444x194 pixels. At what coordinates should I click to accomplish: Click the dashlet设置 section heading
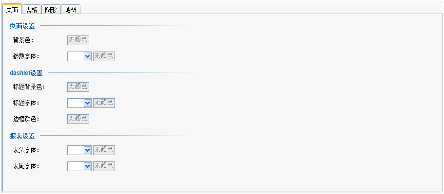tap(26, 73)
